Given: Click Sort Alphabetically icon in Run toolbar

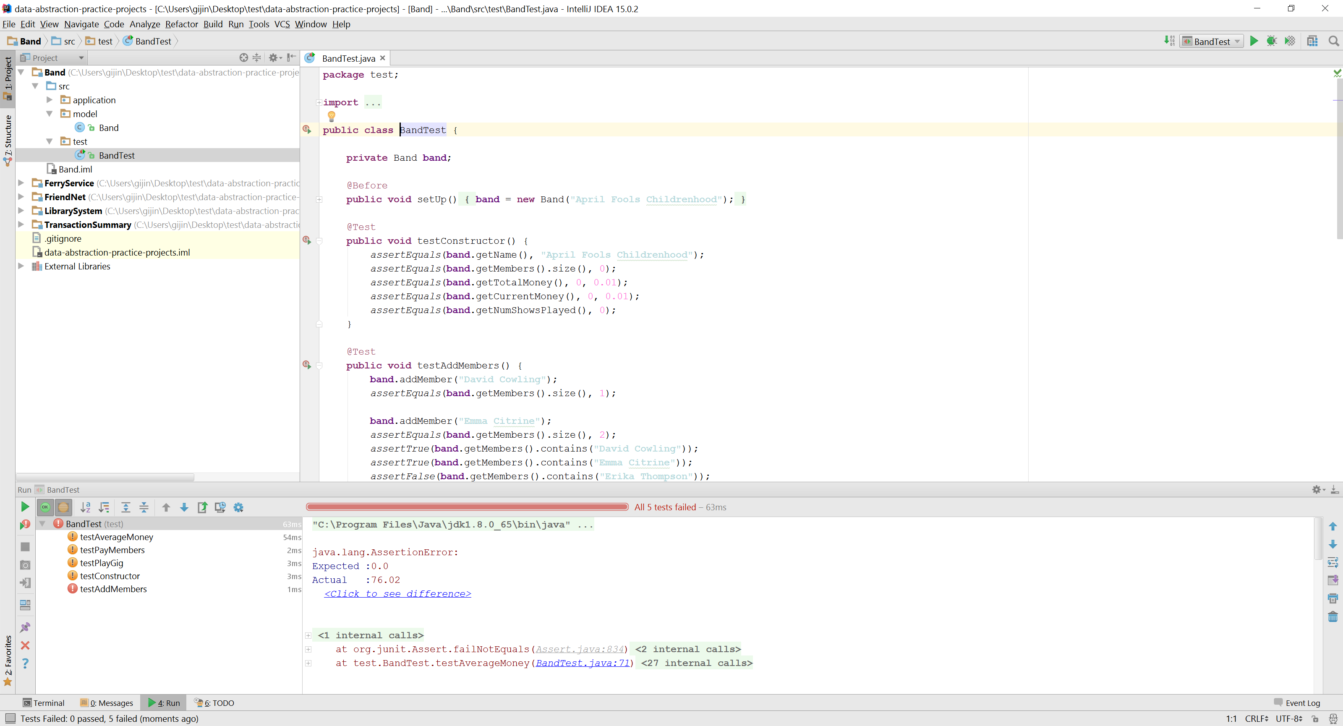Looking at the screenshot, I should coord(86,507).
